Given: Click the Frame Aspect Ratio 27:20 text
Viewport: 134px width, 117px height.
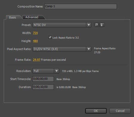Looking at the screenshot, I should click(x=105, y=50).
